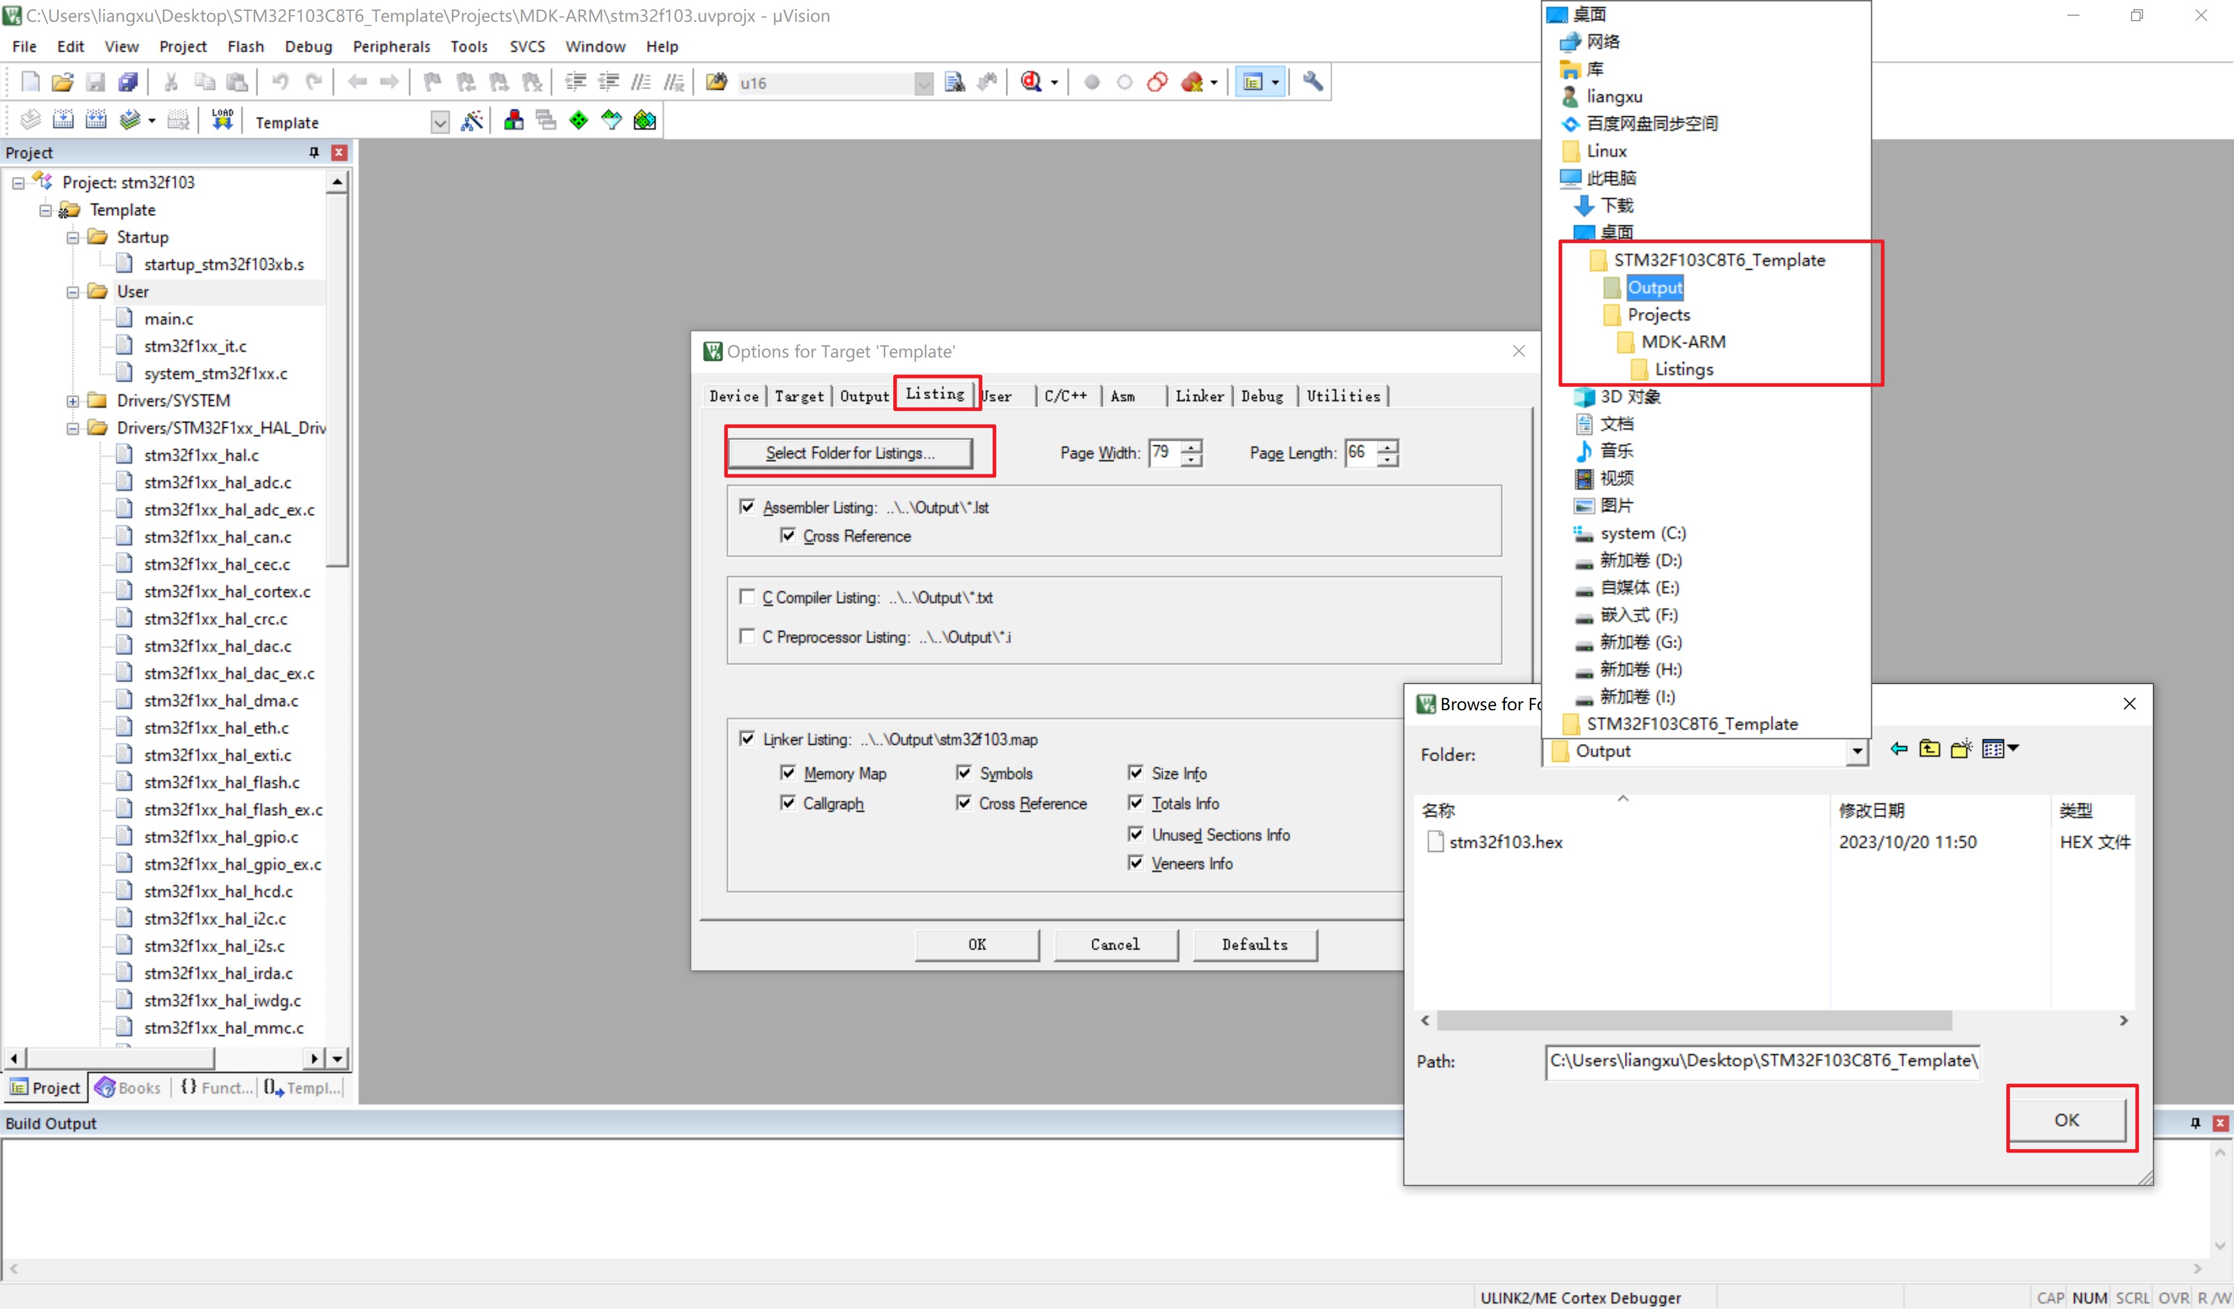The image size is (2234, 1309).
Task: Open the Configuration wrench icon
Action: (1312, 82)
